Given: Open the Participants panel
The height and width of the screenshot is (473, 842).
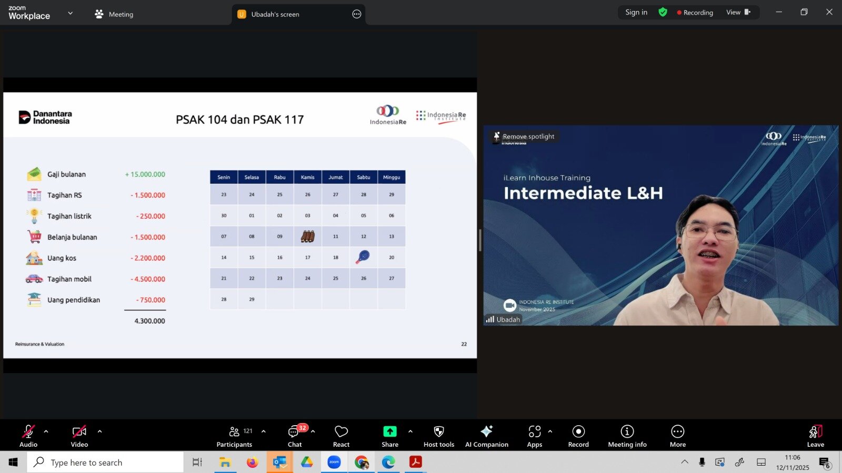Looking at the screenshot, I should [234, 436].
